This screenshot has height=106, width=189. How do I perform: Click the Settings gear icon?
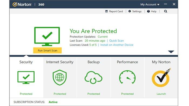130,11
